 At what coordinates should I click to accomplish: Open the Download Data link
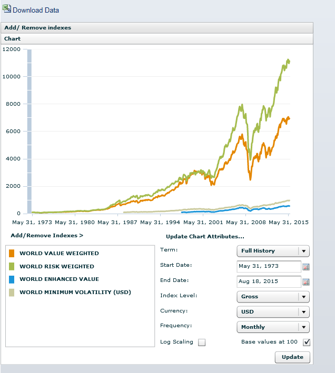[36, 10]
